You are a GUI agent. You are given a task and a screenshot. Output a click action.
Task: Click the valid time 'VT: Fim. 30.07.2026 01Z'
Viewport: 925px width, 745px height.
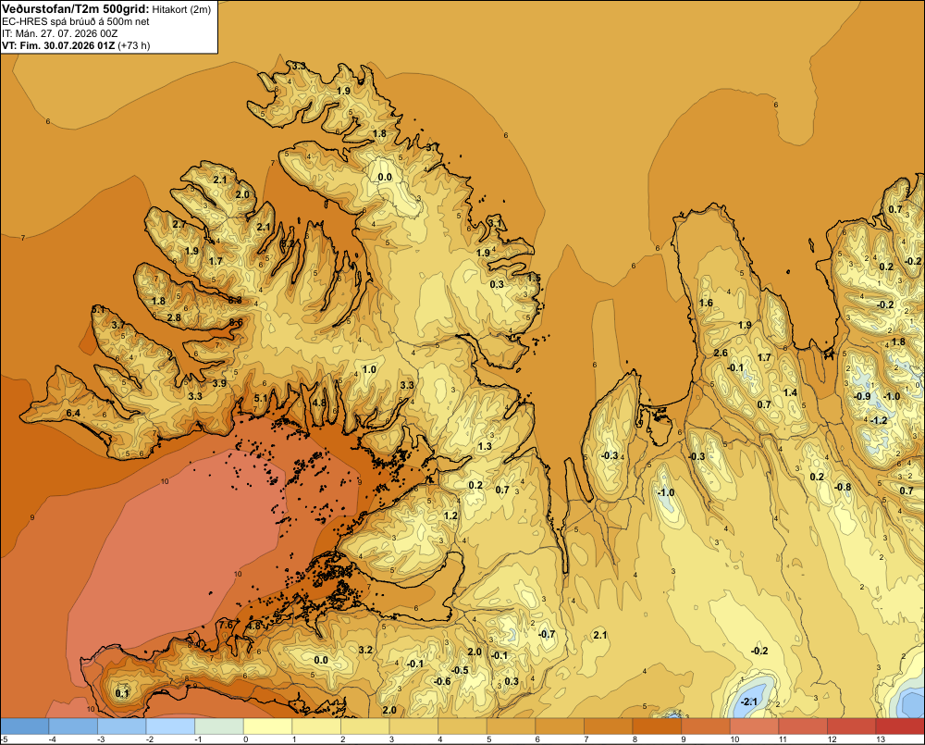pos(58,45)
